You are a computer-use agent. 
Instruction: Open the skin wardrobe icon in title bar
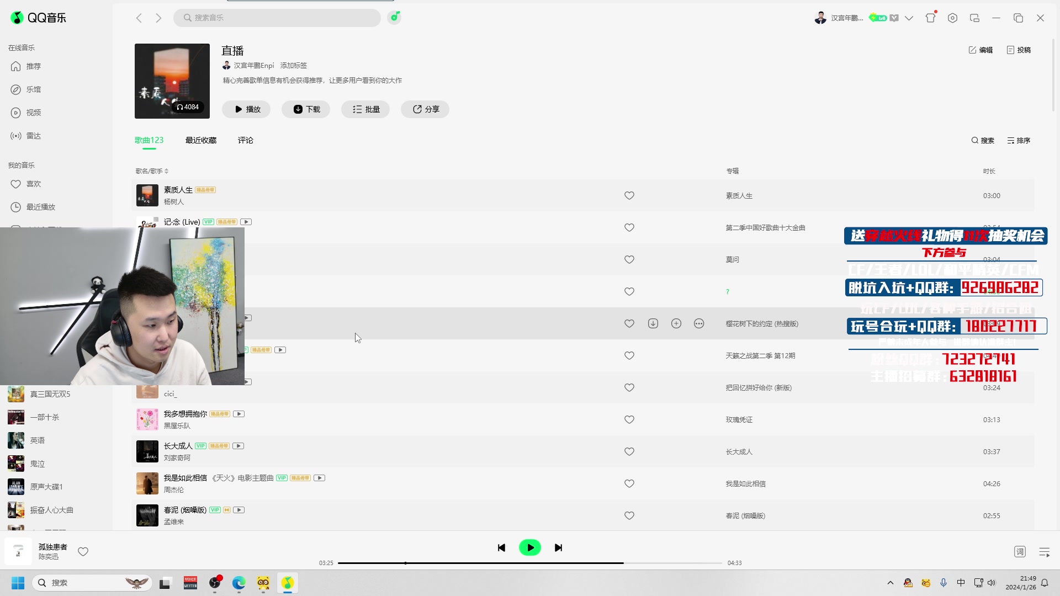931,18
